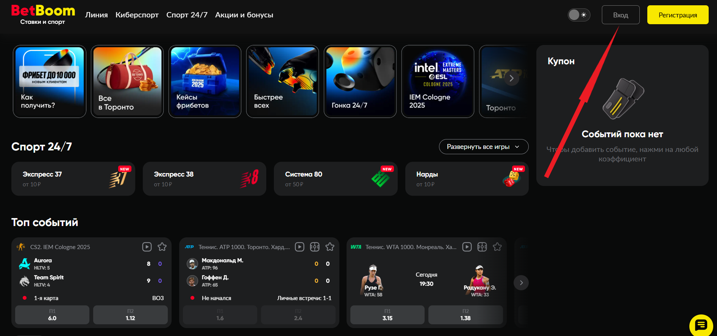This screenshot has width=717, height=336.
Task: Click the Купон ticket illustration icon
Action: (623, 99)
